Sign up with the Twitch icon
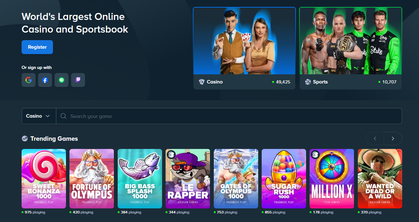Screen dimensions: 419x222 [x=78, y=80]
